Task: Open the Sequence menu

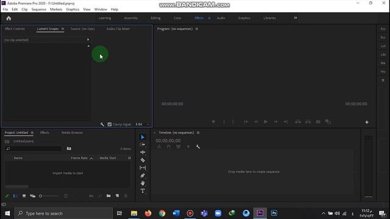Action: (39, 9)
